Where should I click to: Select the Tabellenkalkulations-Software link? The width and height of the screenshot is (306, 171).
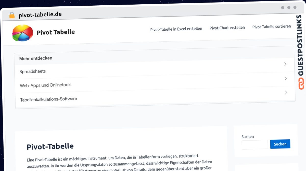(49, 99)
